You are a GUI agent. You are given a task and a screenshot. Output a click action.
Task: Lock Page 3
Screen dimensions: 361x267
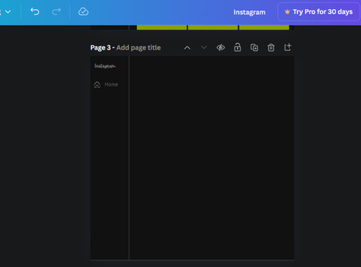click(x=237, y=48)
